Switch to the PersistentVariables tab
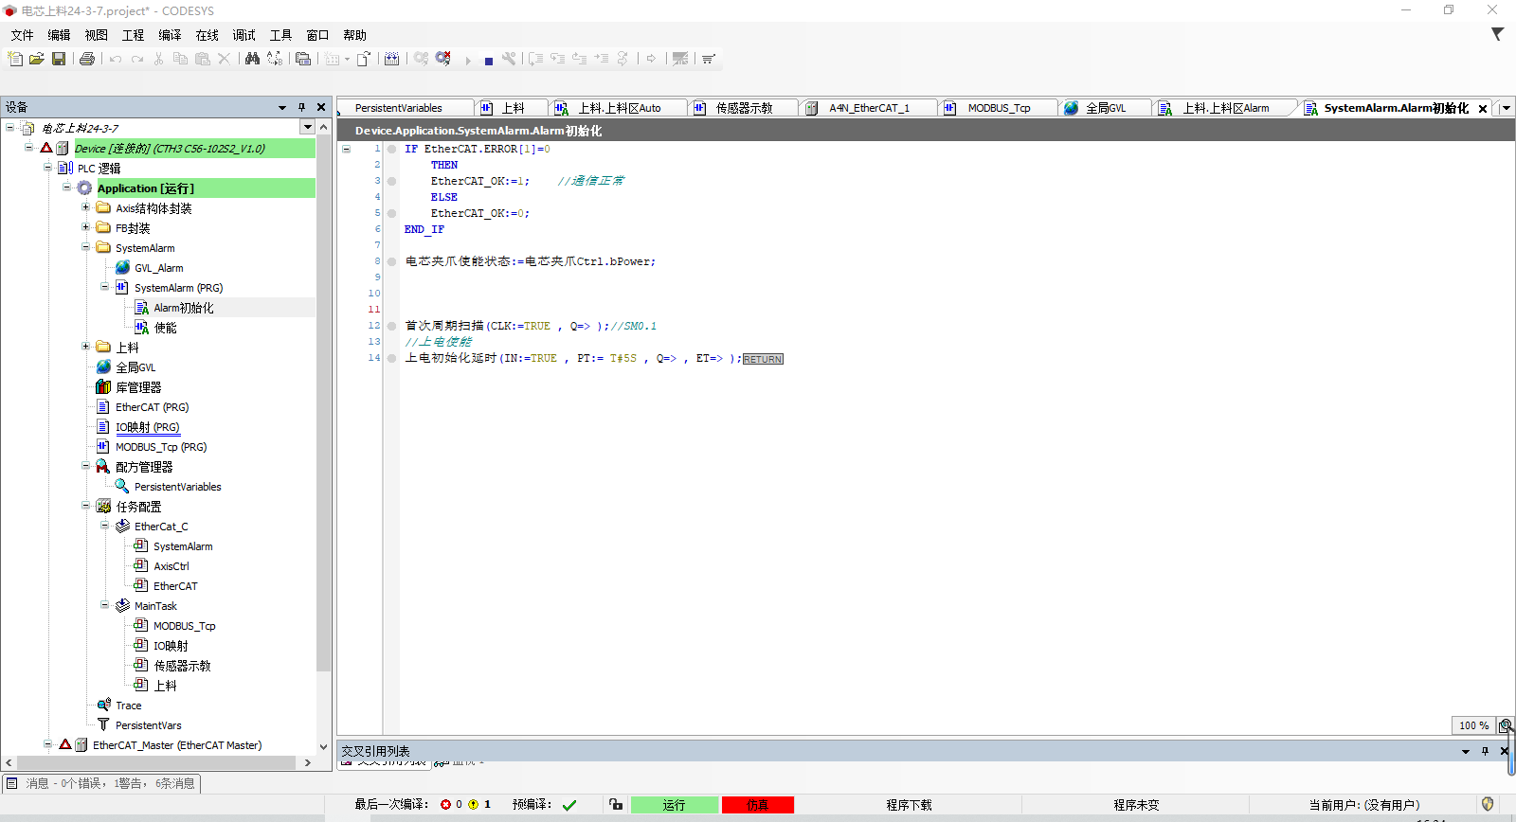 point(405,108)
